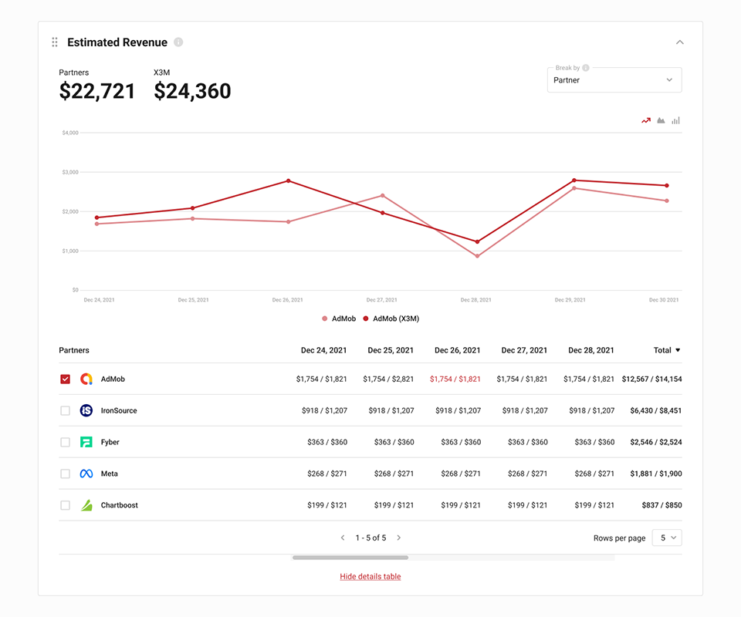Viewport: 741px width, 617px height.
Task: Go to next table page
Action: [399, 538]
